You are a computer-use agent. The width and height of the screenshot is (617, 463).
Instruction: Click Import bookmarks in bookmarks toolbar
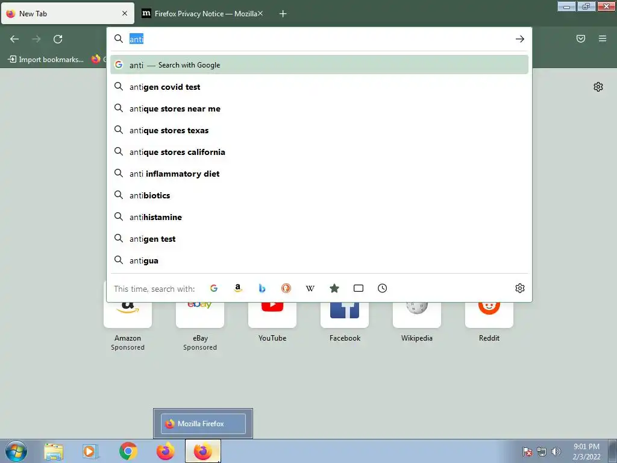tap(46, 60)
